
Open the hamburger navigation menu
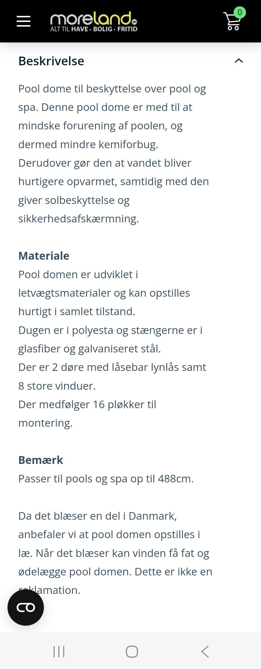point(23,21)
